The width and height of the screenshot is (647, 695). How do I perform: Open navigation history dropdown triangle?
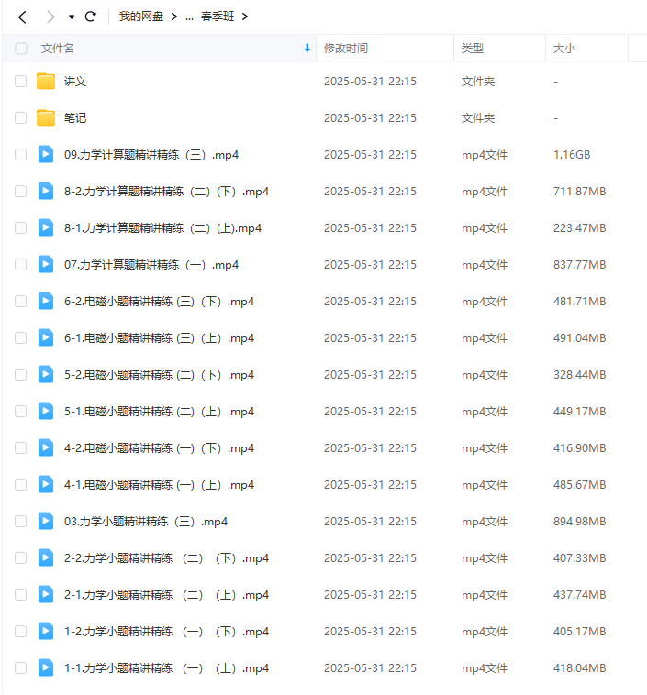pos(72,17)
